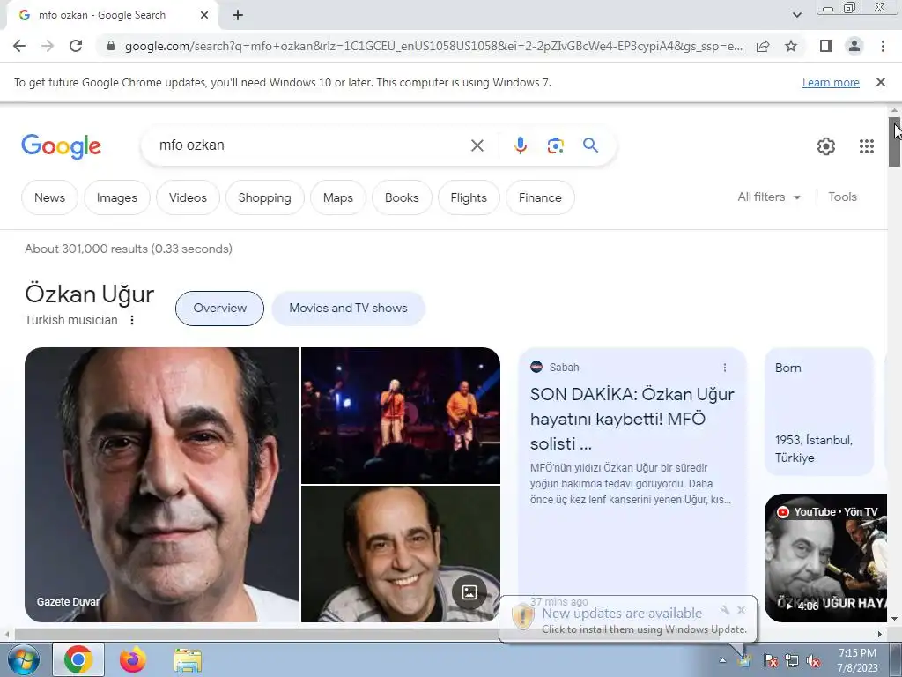Screen dimensions: 902x677
Task: Open the Chrome profile avatar
Action: (x=854, y=46)
